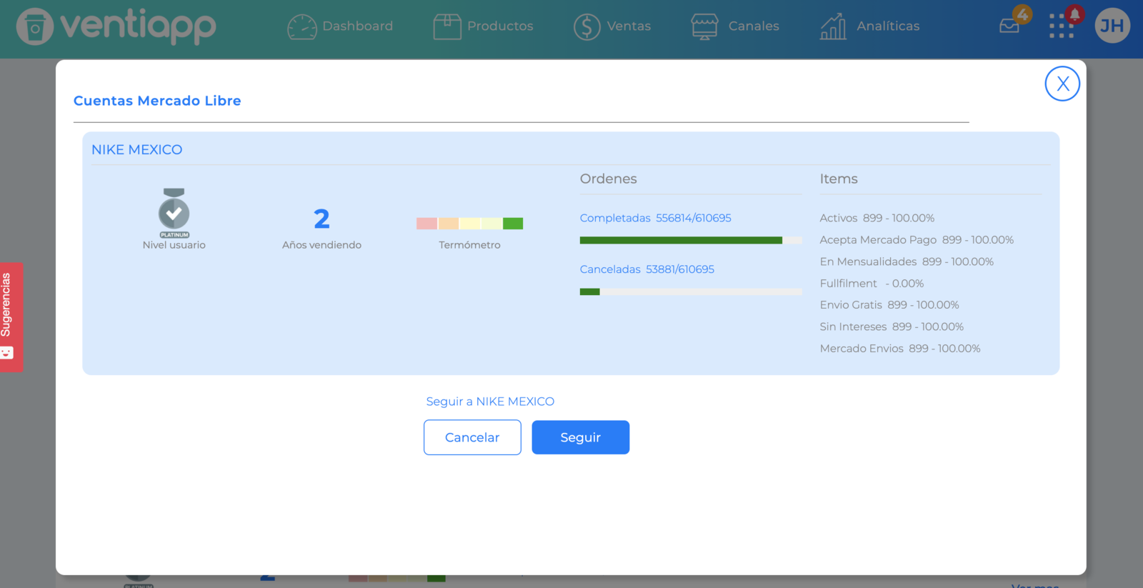Open the Ventas menu
The image size is (1143, 588).
click(629, 26)
